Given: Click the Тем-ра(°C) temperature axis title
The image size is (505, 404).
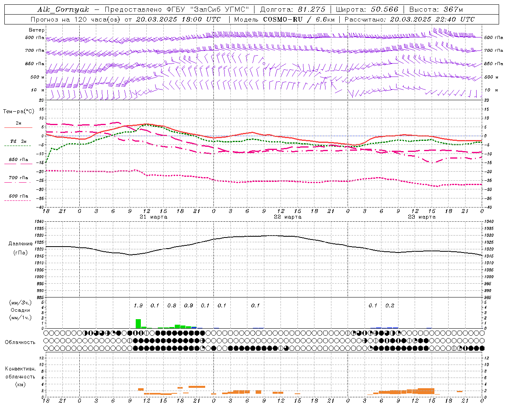Looking at the screenshot, I should point(19,112).
